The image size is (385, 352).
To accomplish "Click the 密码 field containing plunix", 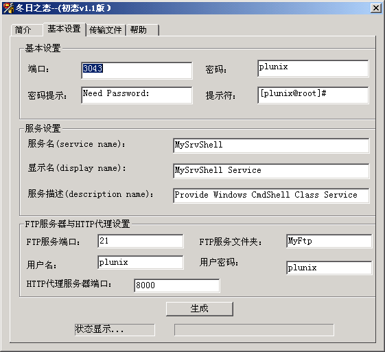I will (313, 69).
